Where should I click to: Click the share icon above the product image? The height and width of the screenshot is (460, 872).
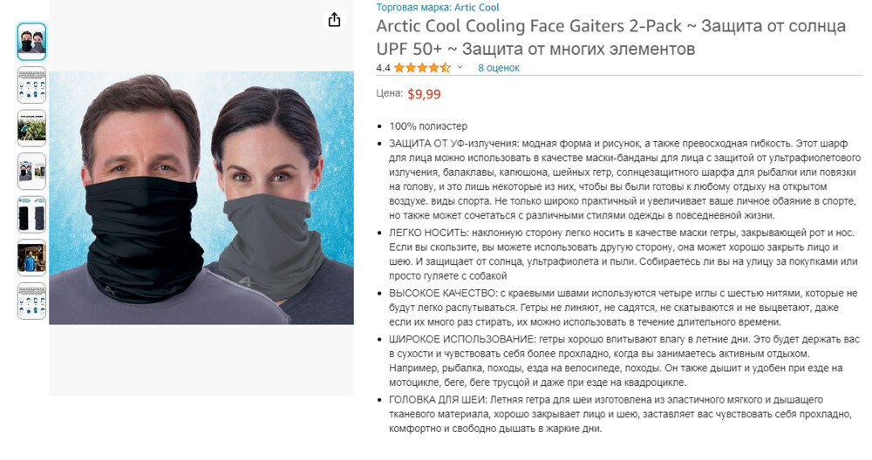[x=334, y=20]
